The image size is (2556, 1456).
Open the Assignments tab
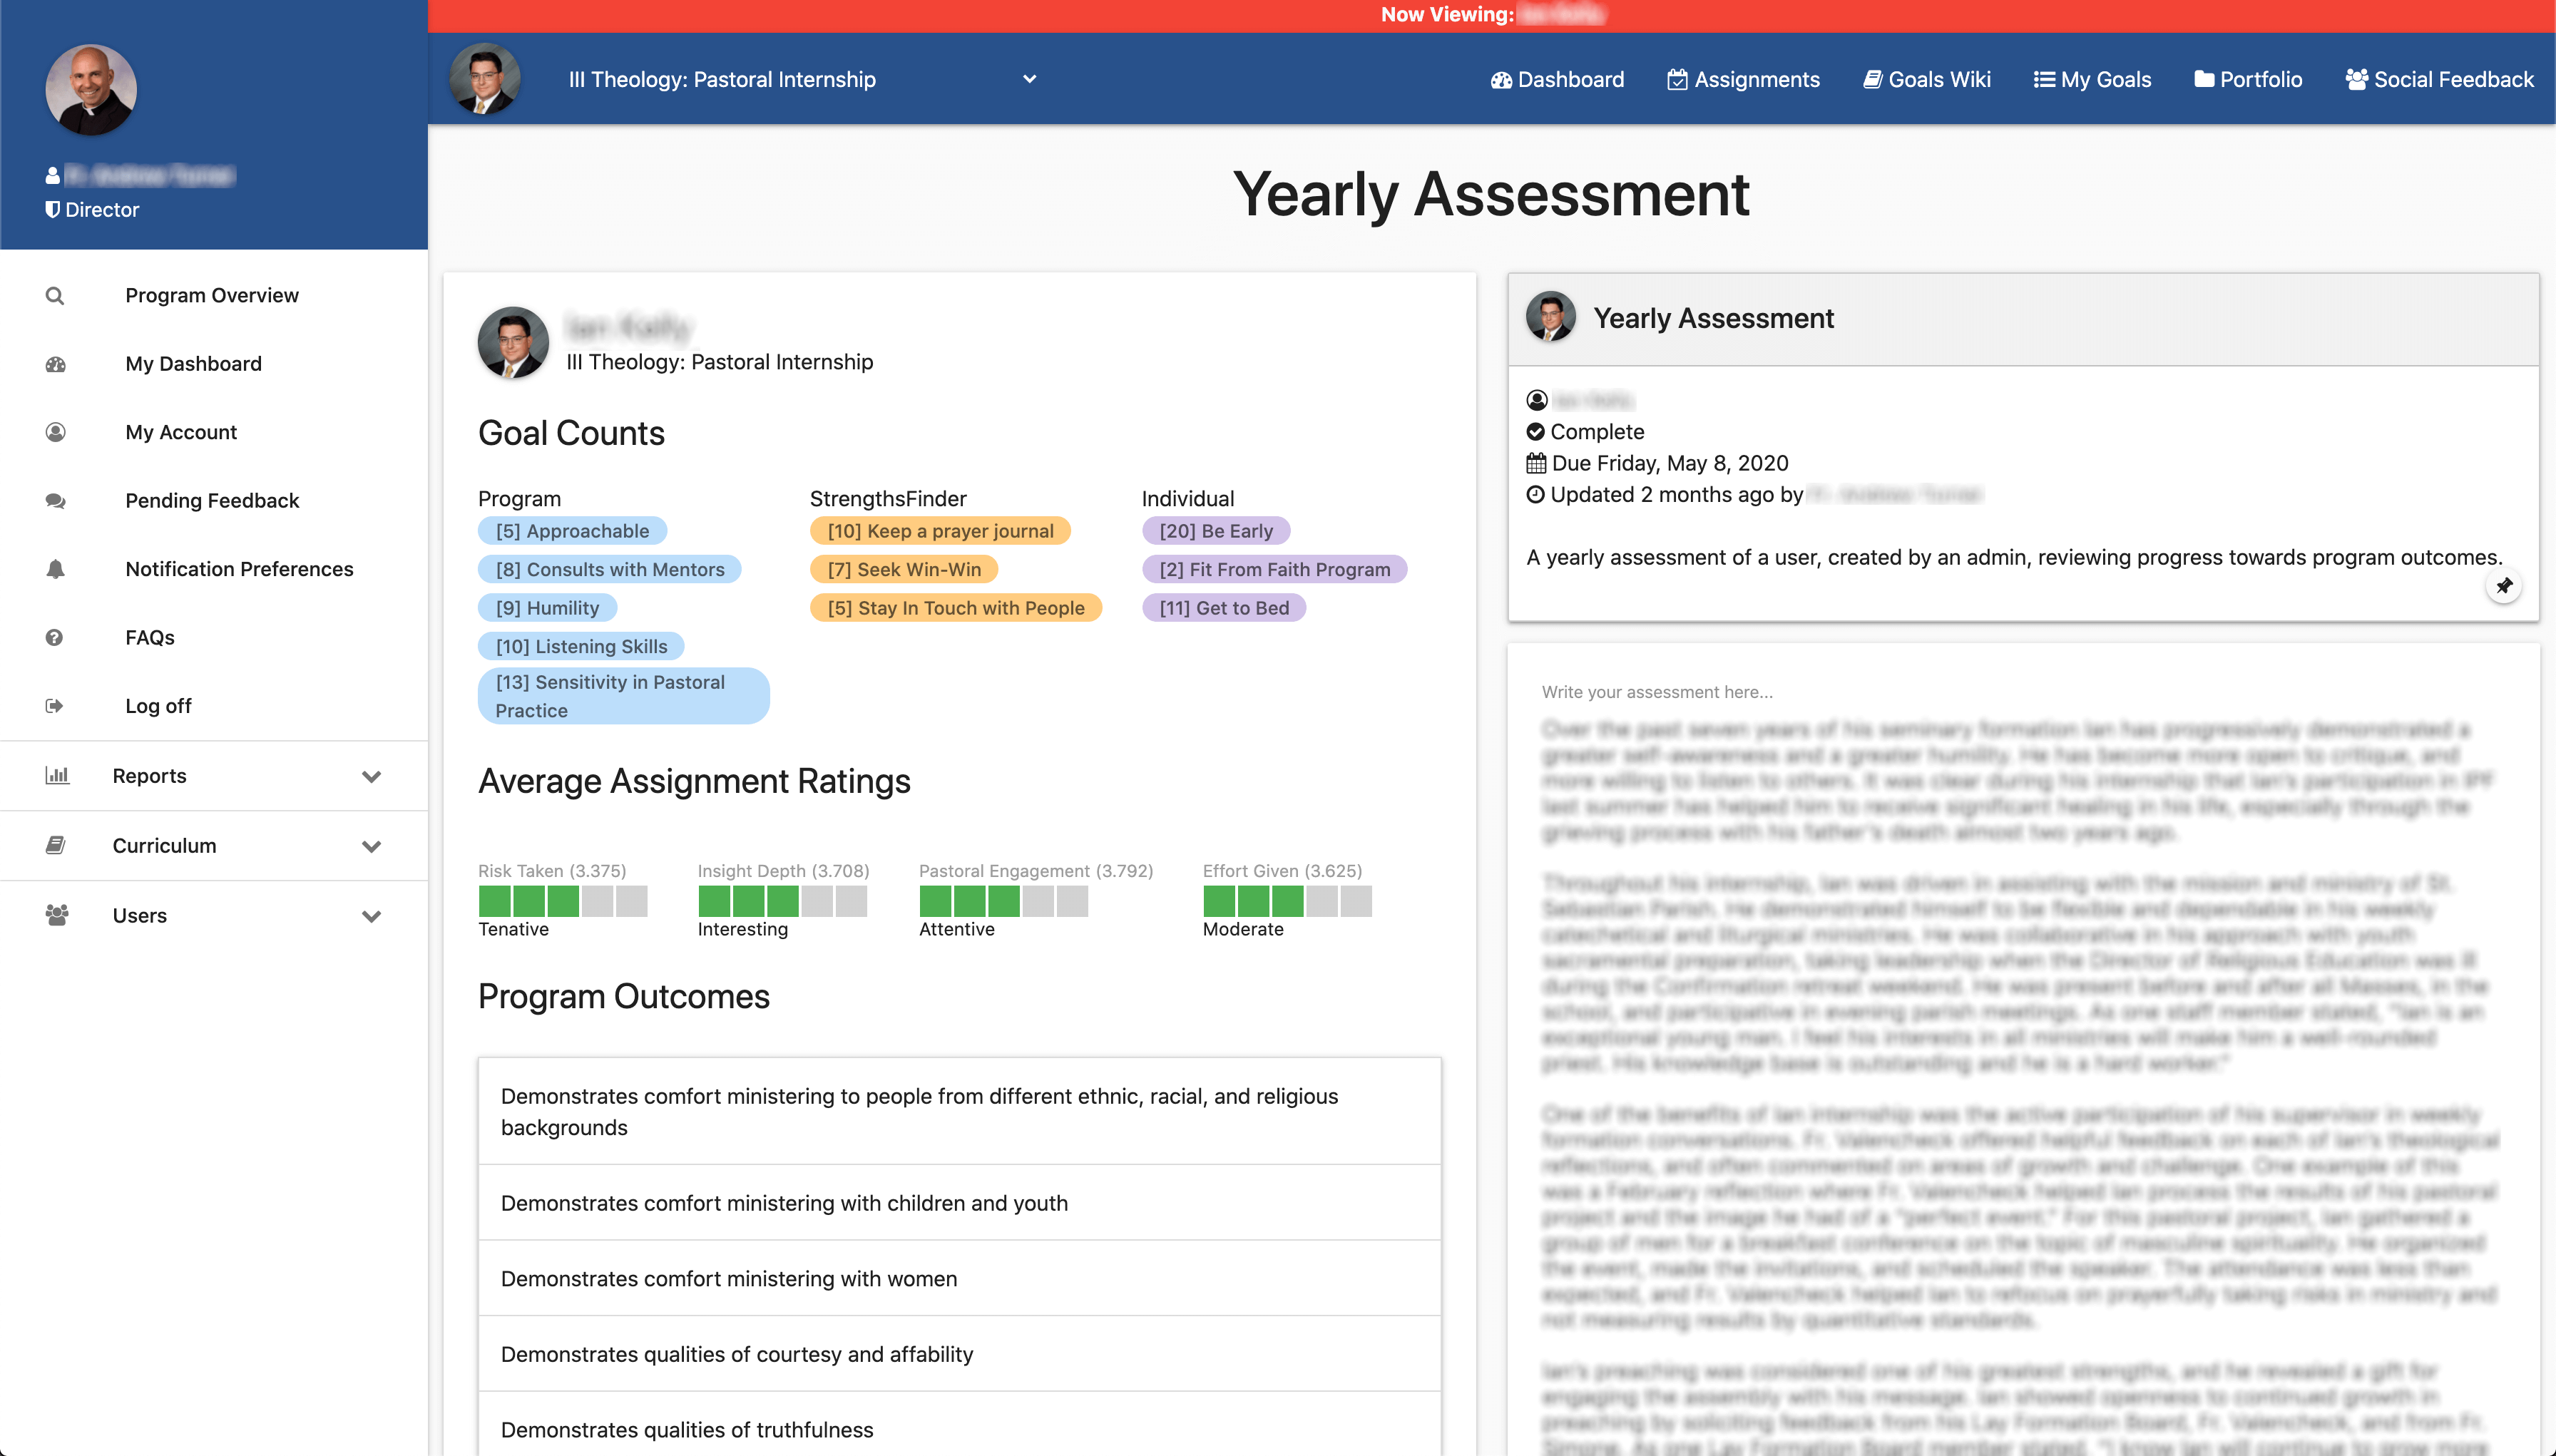[x=1743, y=80]
